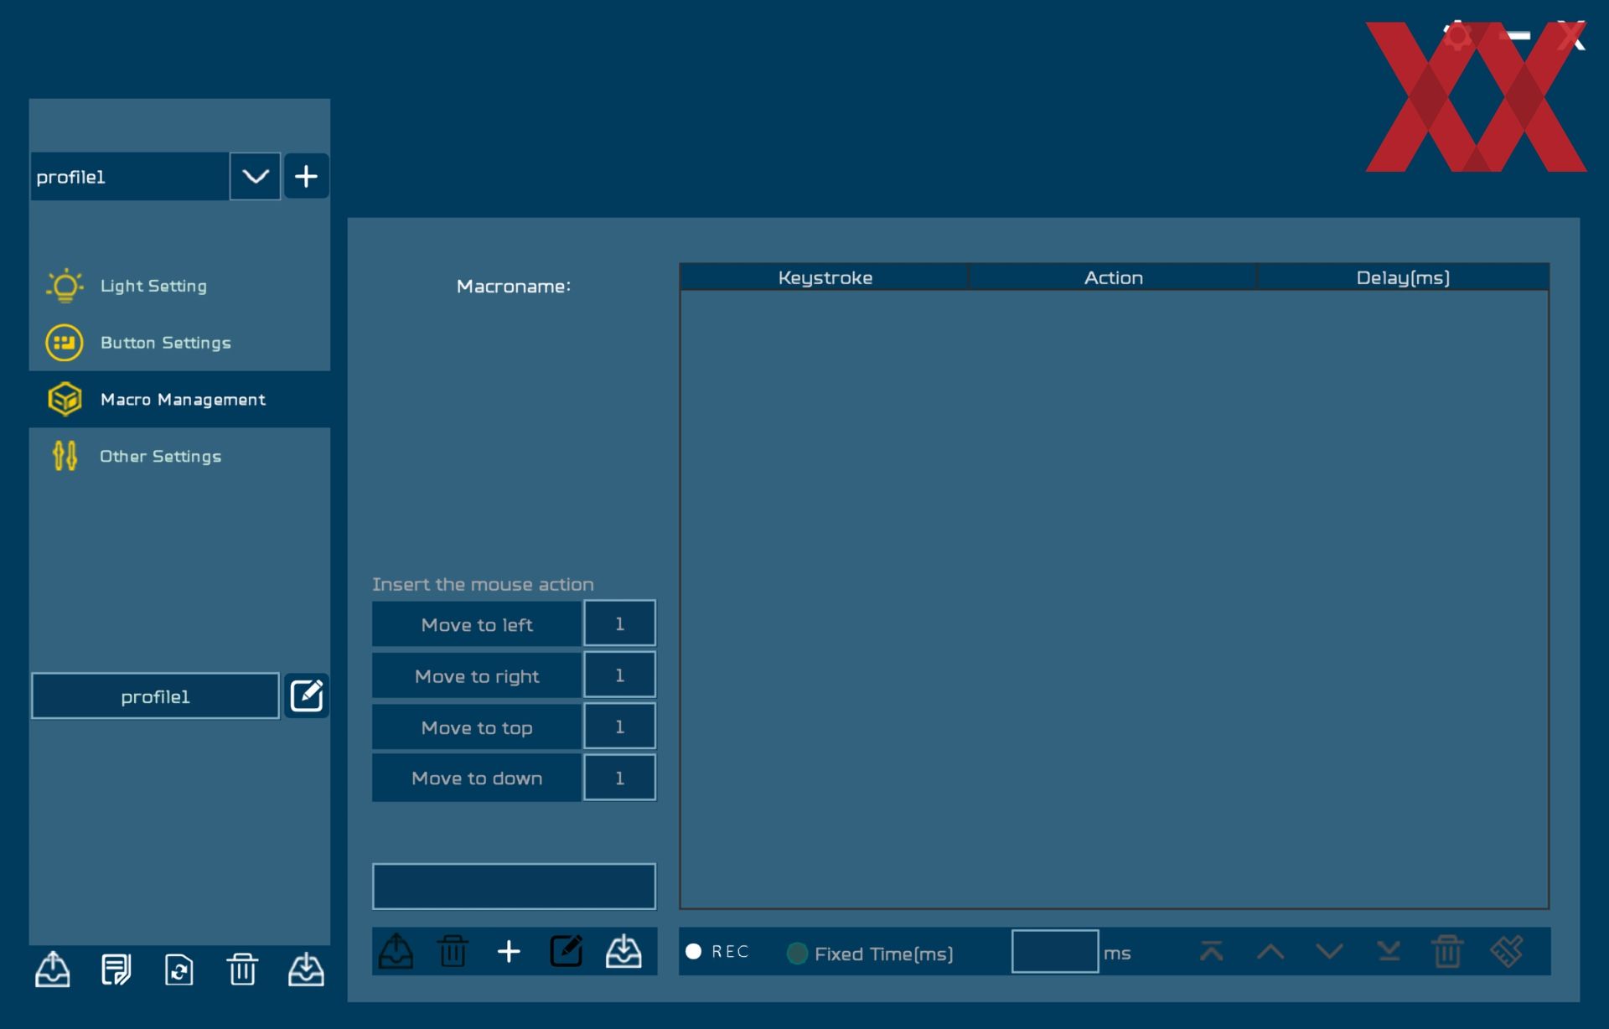Select the Macro Management section
Image resolution: width=1609 pixels, height=1029 pixels.
[x=179, y=400]
